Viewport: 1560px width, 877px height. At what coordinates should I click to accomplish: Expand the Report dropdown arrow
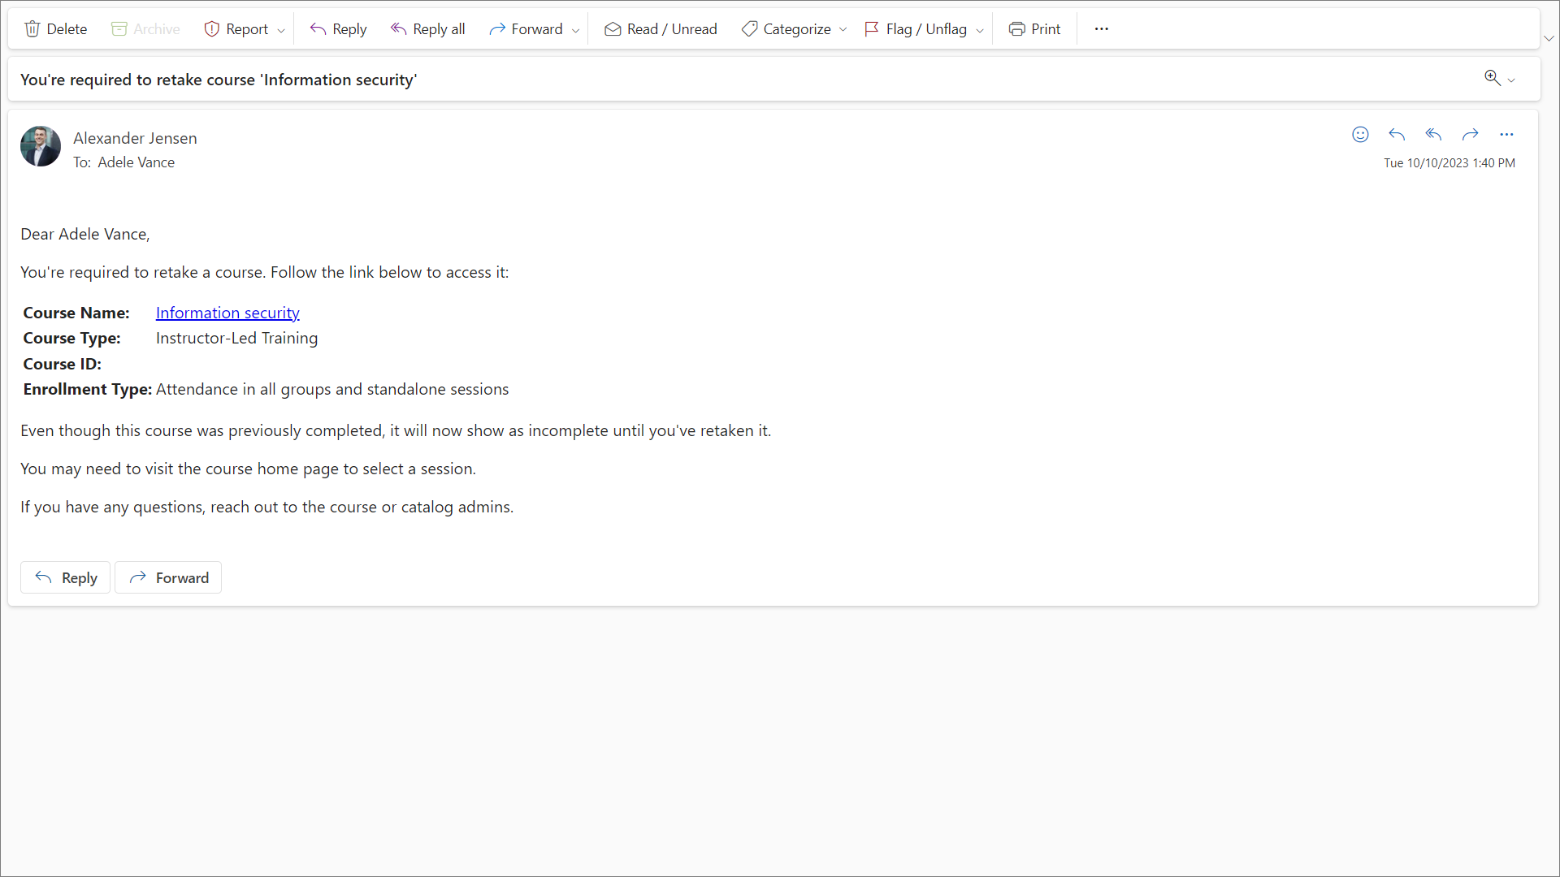(x=281, y=30)
